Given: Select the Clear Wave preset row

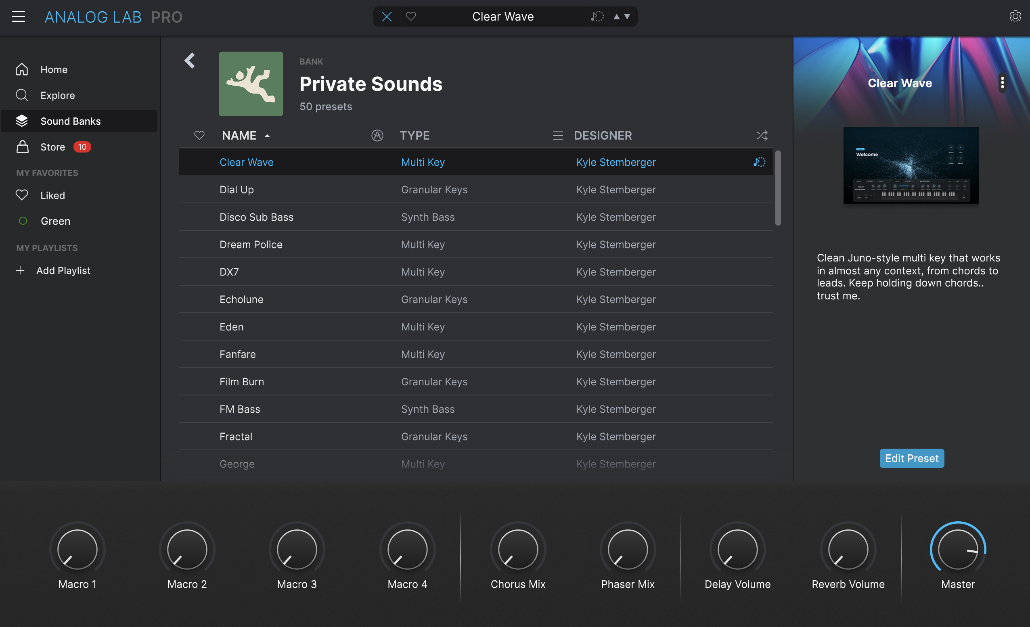Looking at the screenshot, I should 476,162.
